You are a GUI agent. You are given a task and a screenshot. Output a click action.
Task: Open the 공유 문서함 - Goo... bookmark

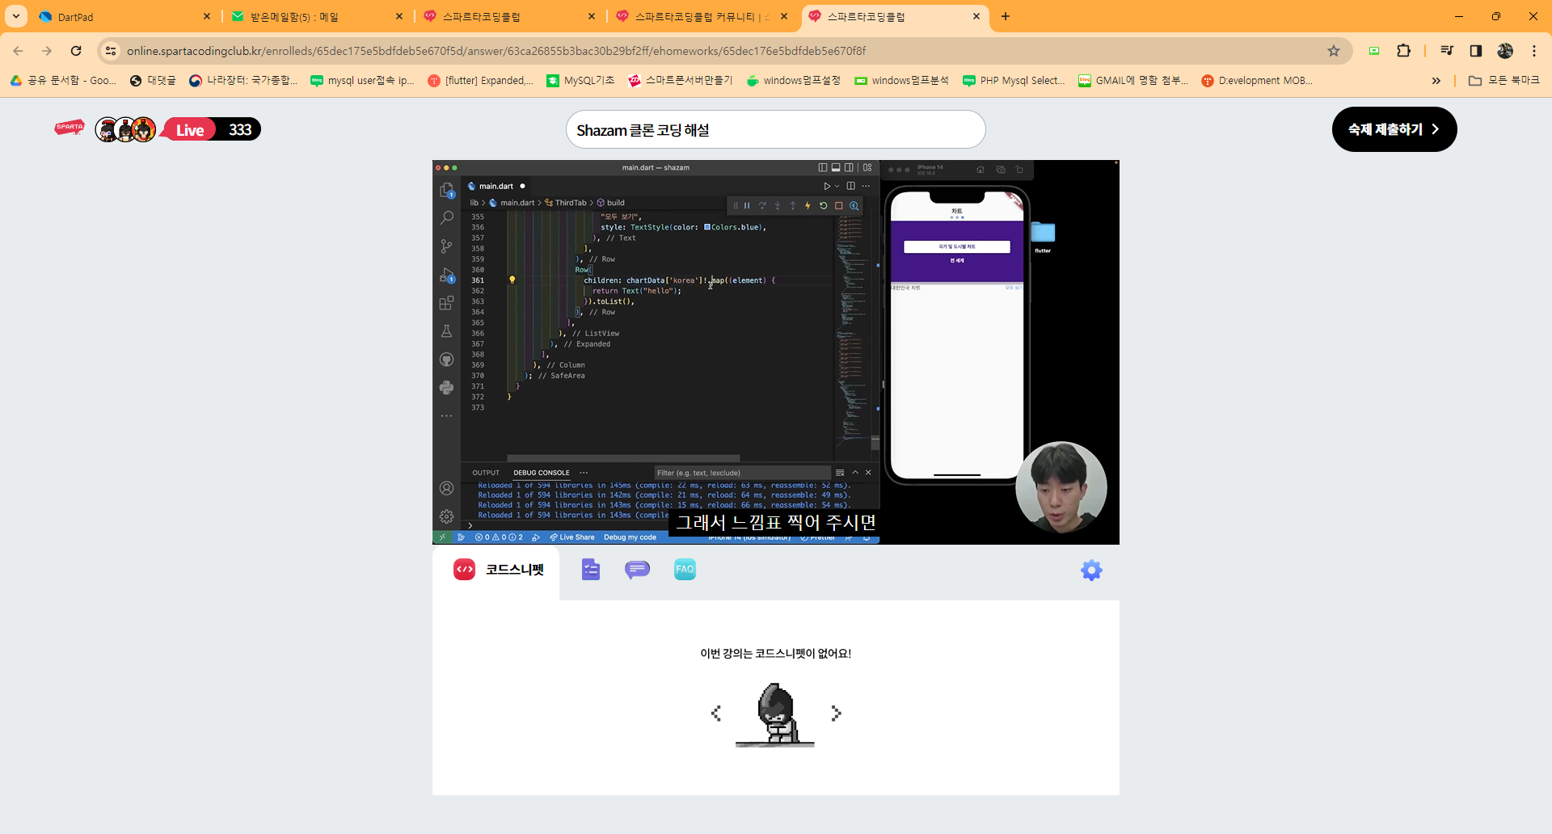(63, 81)
